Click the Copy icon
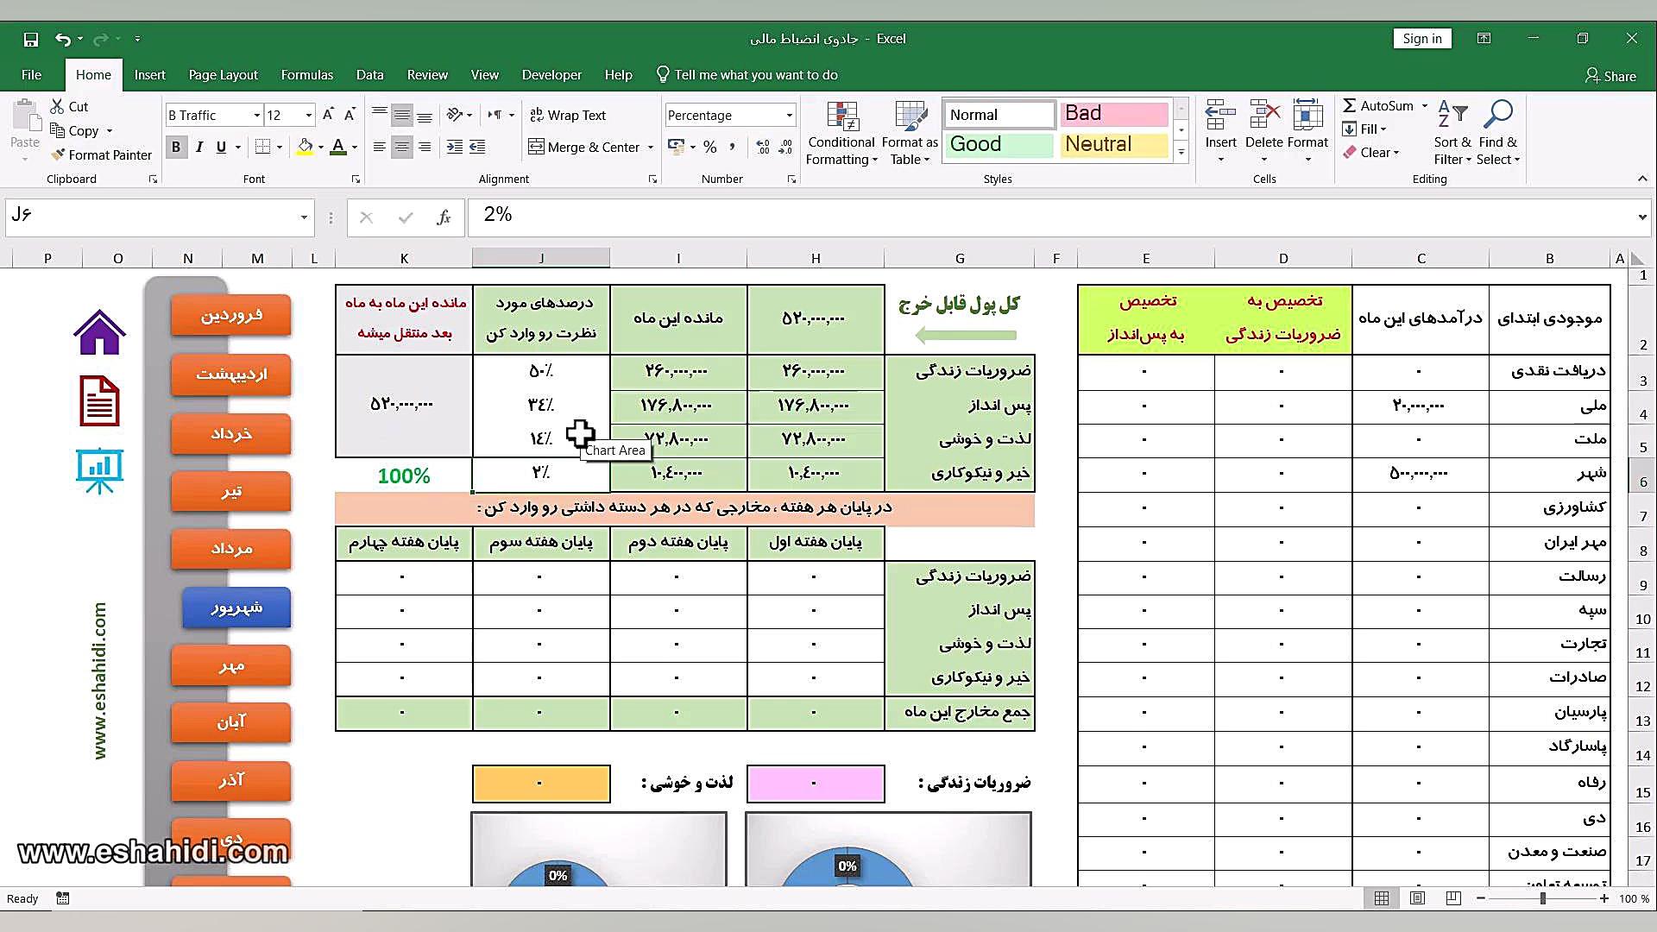Viewport: 1657px width, 932px height. [57, 130]
